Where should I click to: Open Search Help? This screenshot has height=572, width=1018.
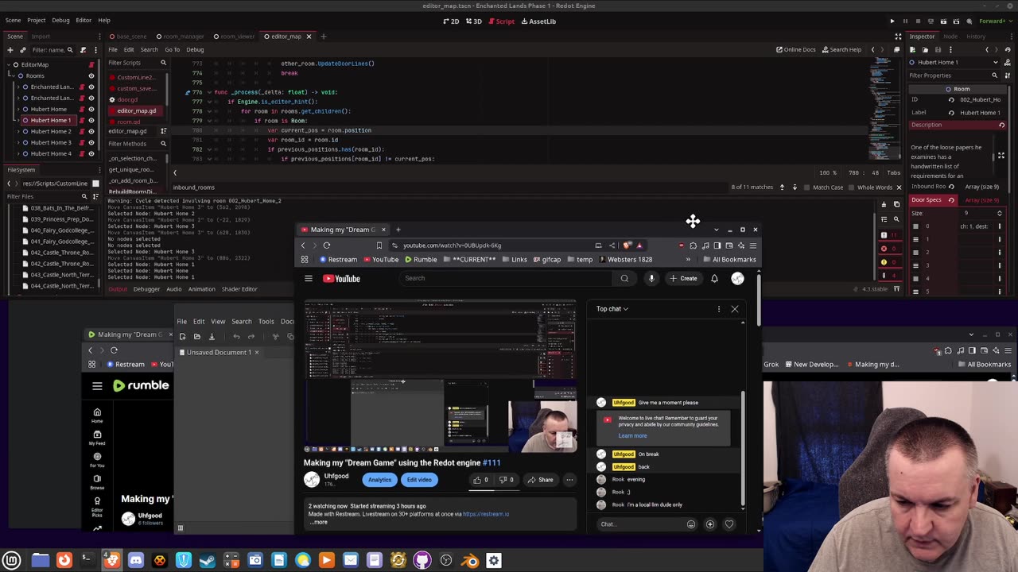[x=841, y=49]
